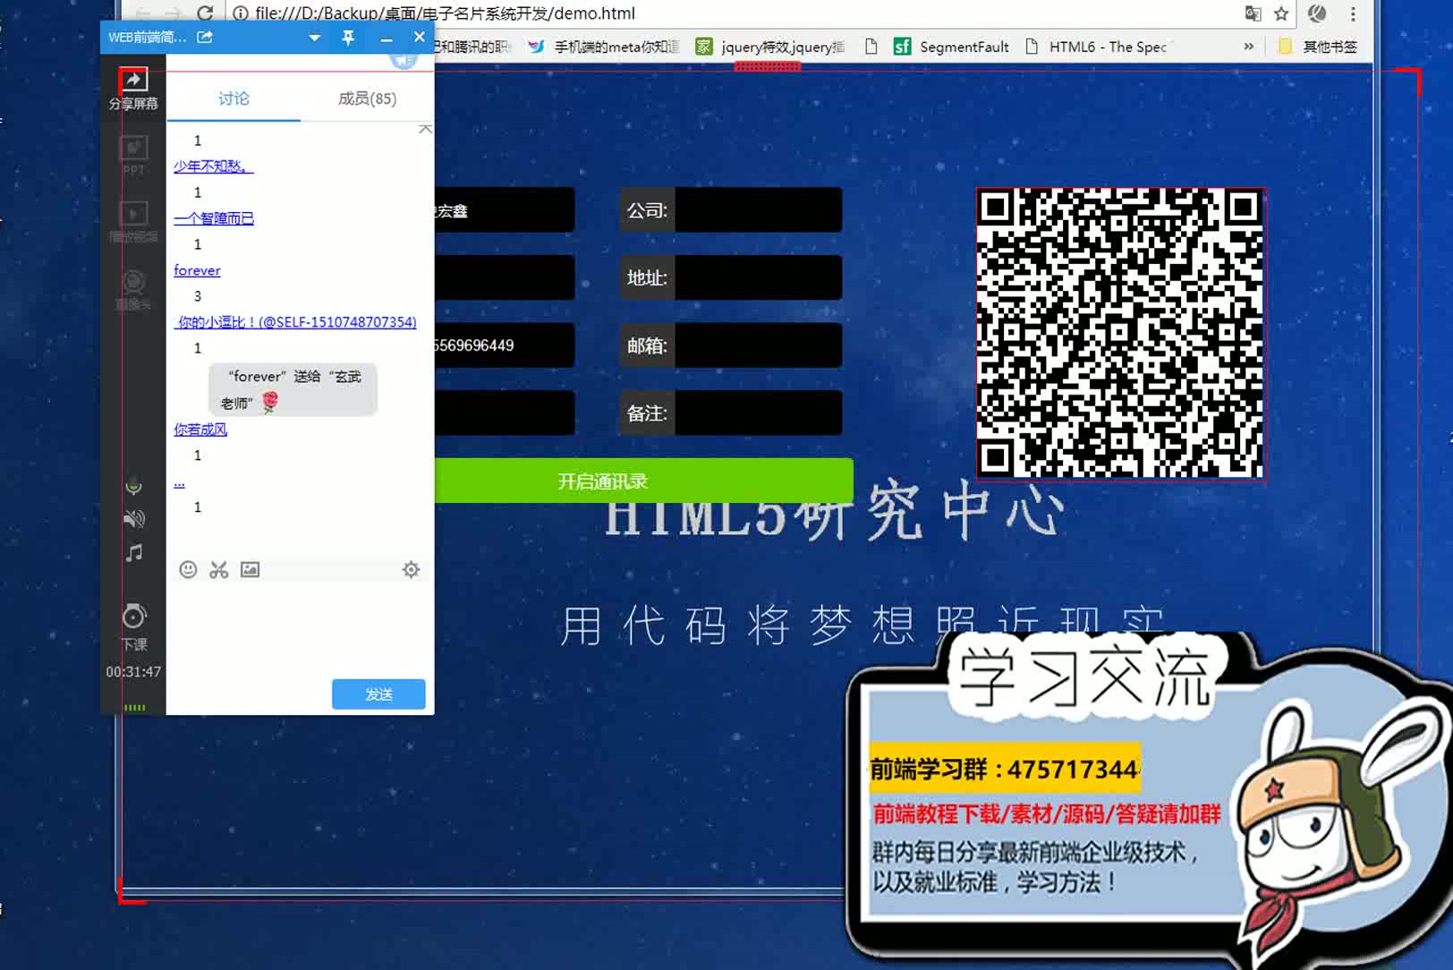Click the 备注 input field

coord(758,413)
